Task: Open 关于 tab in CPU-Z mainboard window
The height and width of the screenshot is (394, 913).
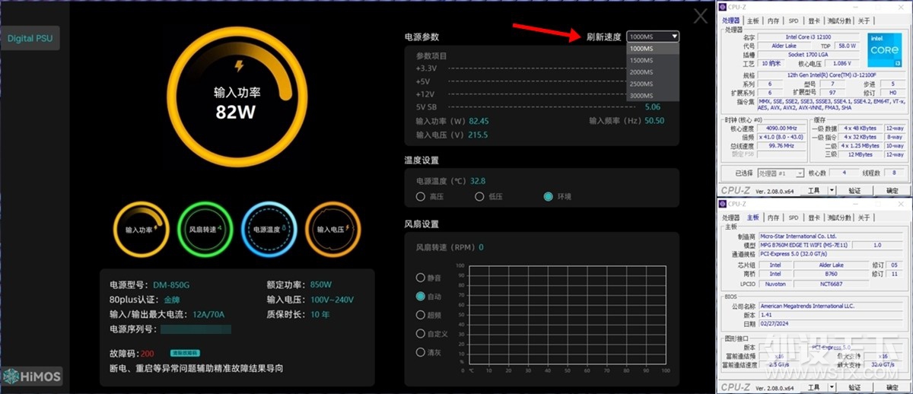Action: tap(864, 218)
